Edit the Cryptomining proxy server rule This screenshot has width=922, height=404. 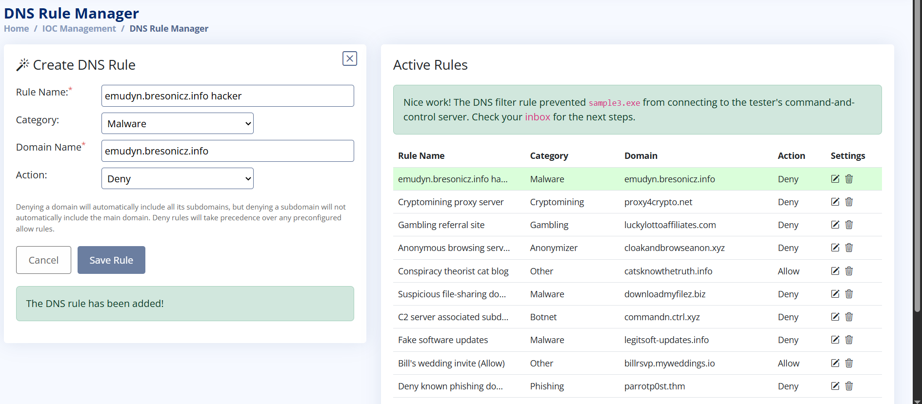tap(835, 202)
